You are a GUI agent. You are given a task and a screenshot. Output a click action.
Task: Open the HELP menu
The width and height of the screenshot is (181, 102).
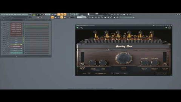pyautogui.click(x=27, y=15)
